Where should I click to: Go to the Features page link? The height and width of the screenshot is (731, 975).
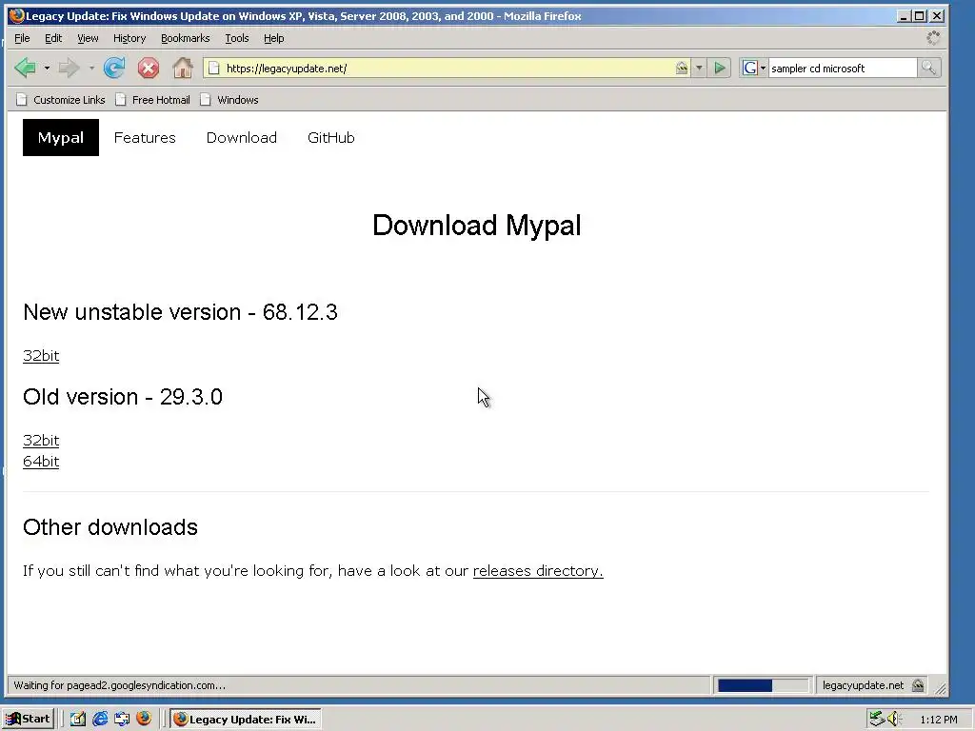coord(145,137)
